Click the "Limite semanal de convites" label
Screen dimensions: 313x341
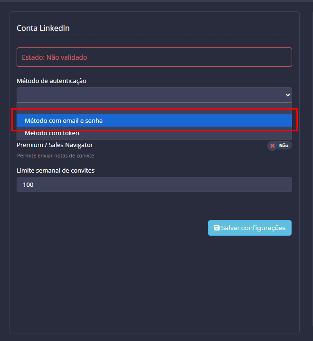pos(56,171)
